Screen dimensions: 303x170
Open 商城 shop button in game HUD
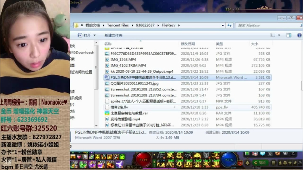pyautogui.click(x=260, y=163)
